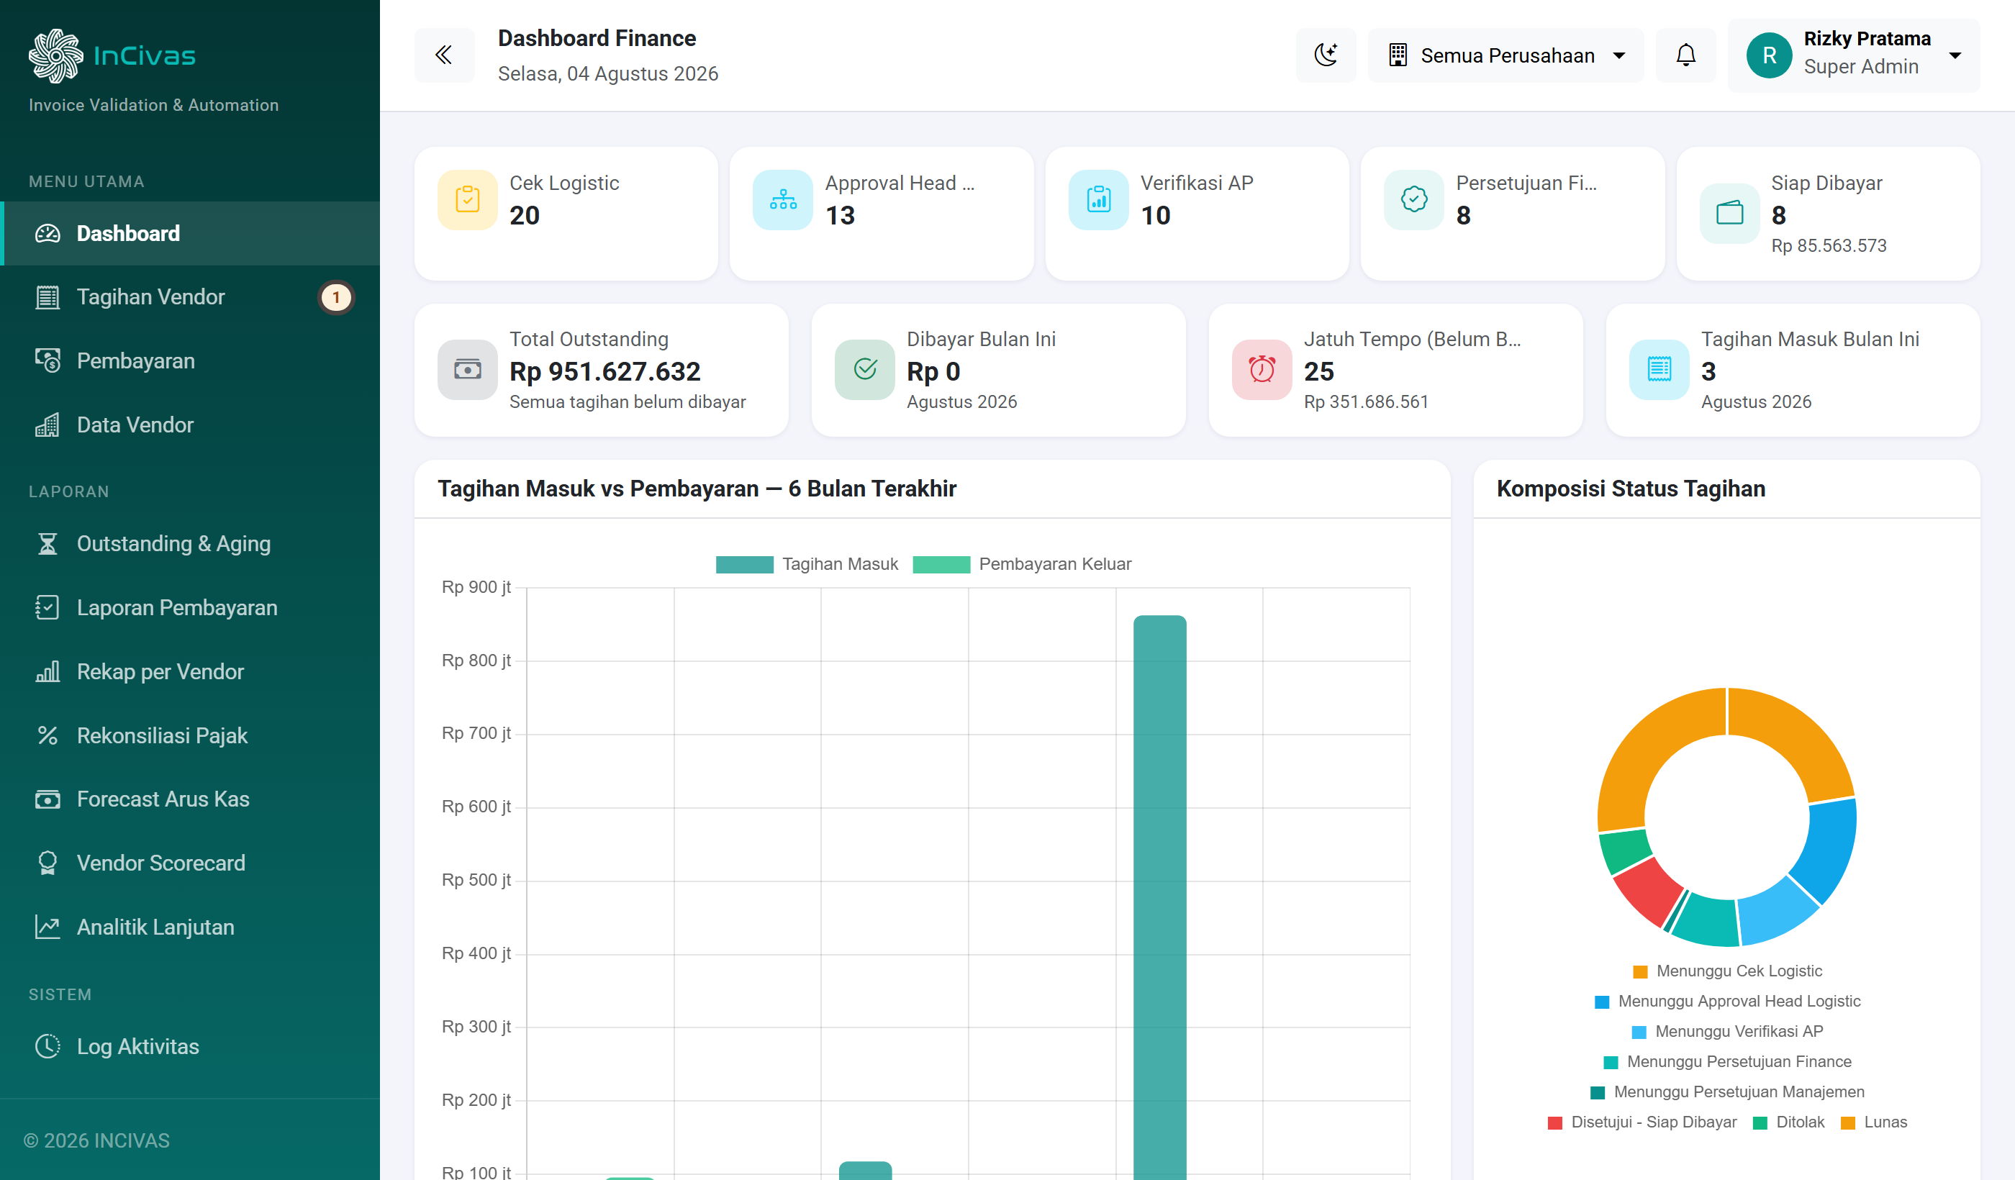Click the Rekonsiliasi Pajak percent icon
Viewport: 2015px width, 1180px height.
[x=48, y=735]
